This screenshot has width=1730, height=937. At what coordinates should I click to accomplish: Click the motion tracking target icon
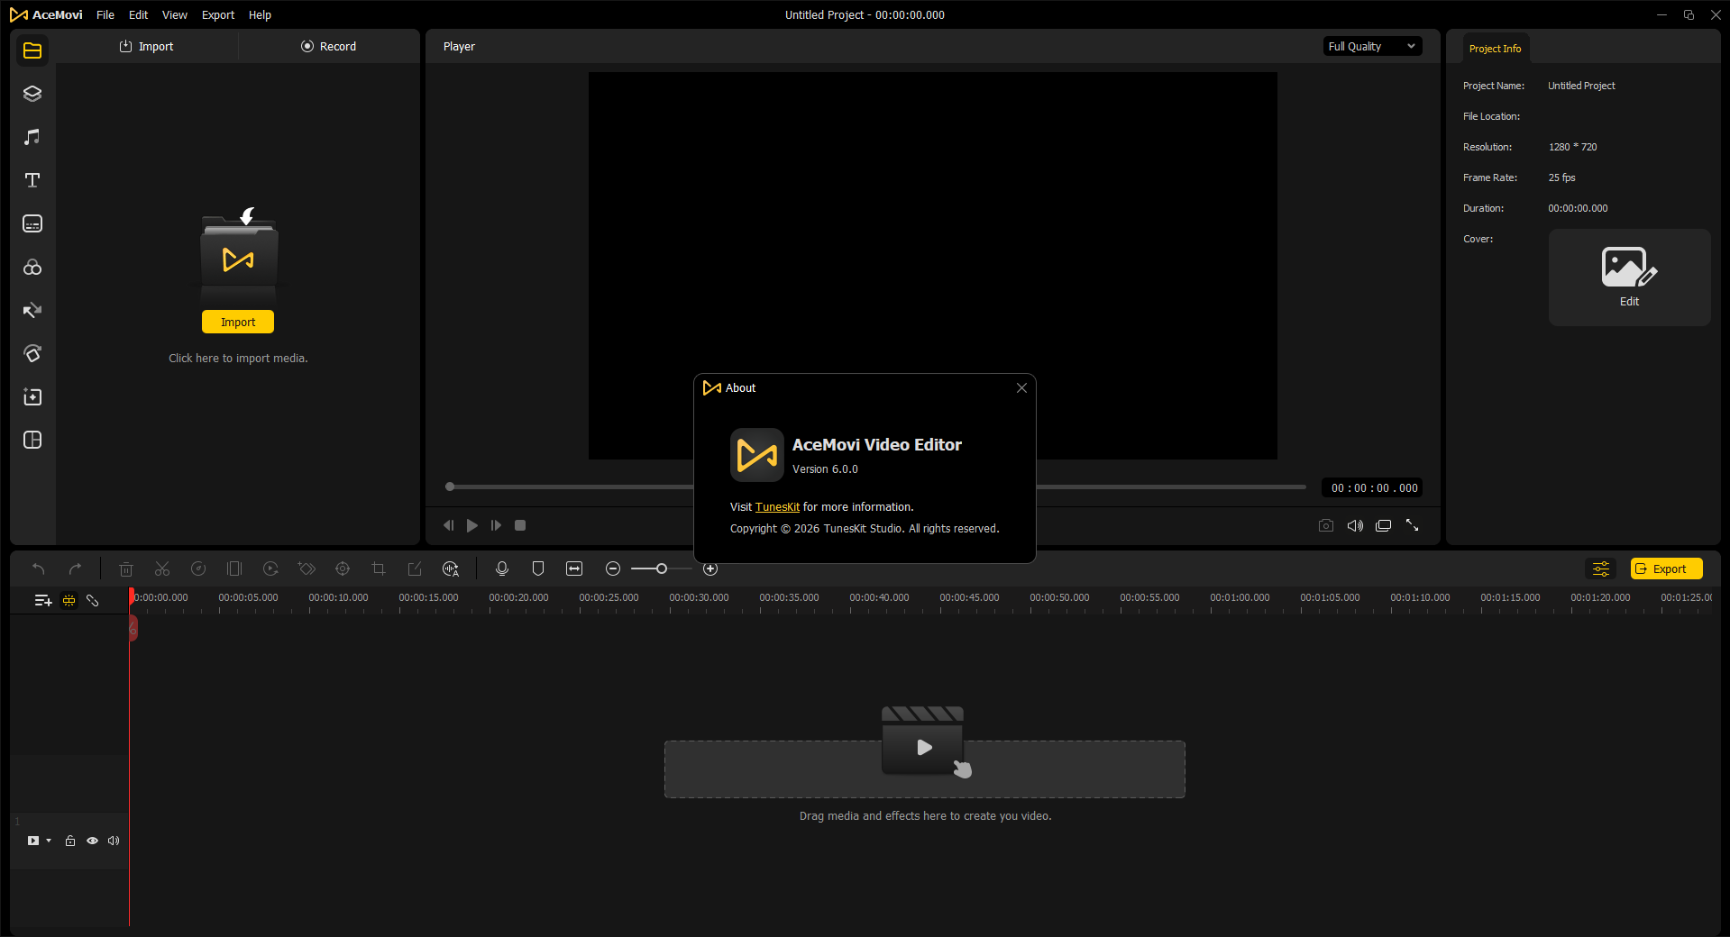[343, 569]
